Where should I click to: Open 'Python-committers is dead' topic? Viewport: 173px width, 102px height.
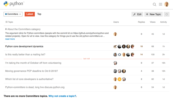pos(35,87)
